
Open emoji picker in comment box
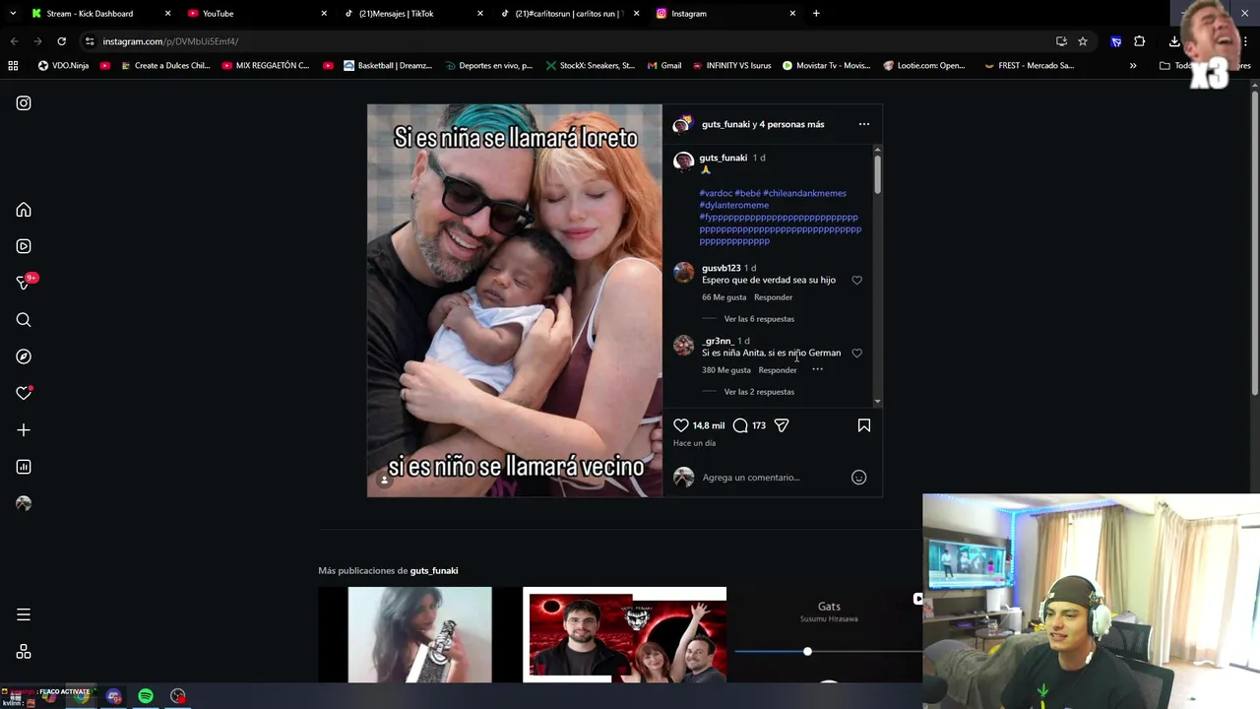(x=858, y=478)
